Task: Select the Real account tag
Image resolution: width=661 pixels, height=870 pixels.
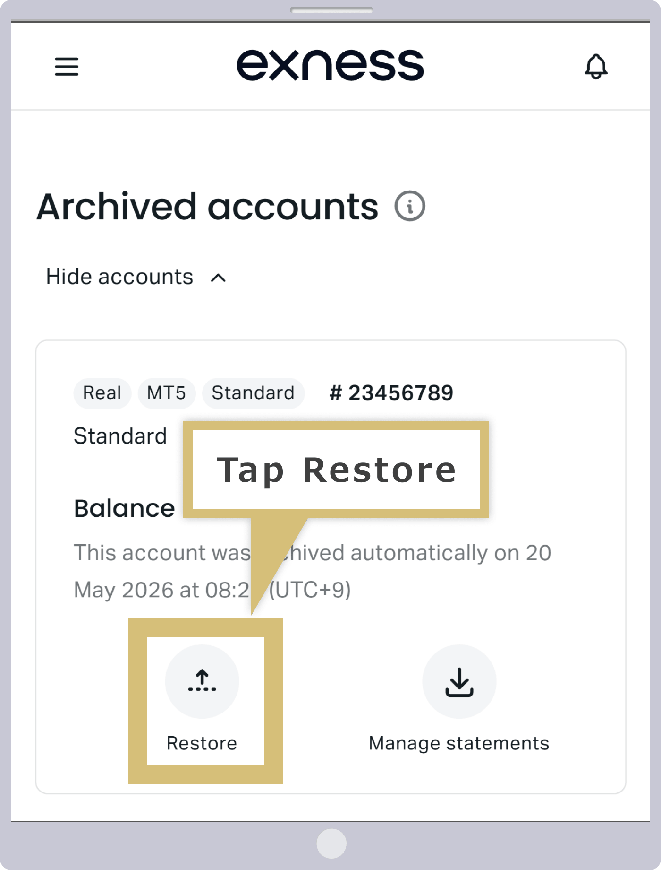Action: 102,393
